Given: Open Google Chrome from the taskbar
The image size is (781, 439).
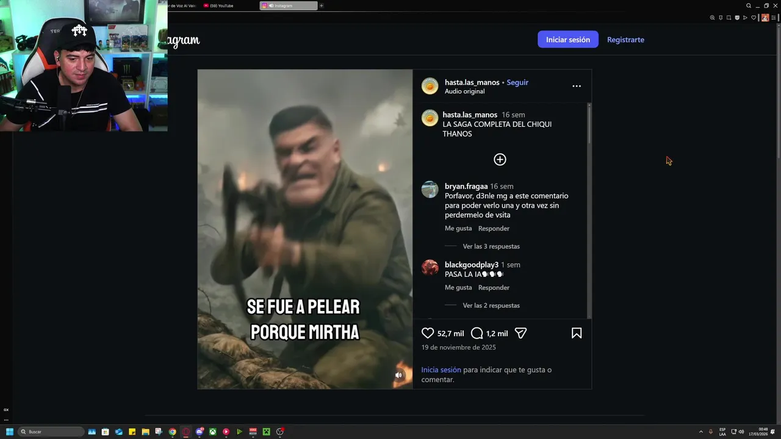Looking at the screenshot, I should point(172,432).
